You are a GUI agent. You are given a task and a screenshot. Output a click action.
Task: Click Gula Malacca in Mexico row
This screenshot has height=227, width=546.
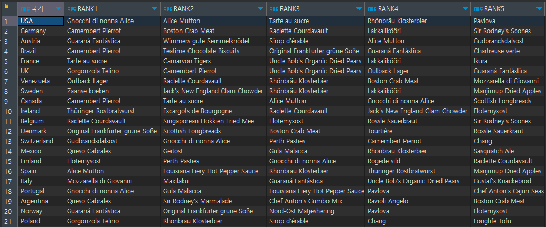(315, 151)
